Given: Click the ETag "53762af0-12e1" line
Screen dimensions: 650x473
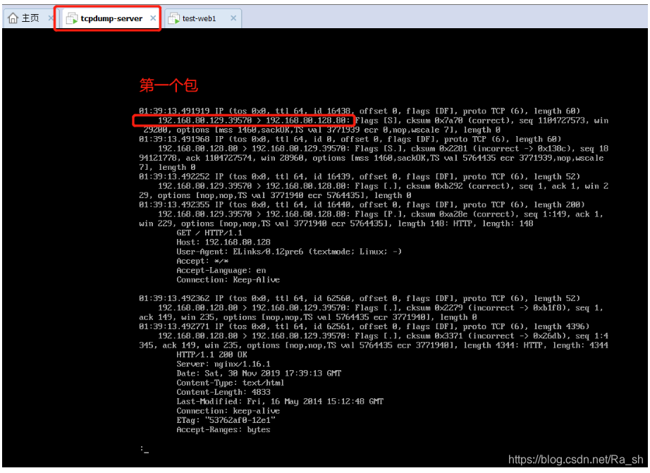Looking at the screenshot, I should (226, 420).
